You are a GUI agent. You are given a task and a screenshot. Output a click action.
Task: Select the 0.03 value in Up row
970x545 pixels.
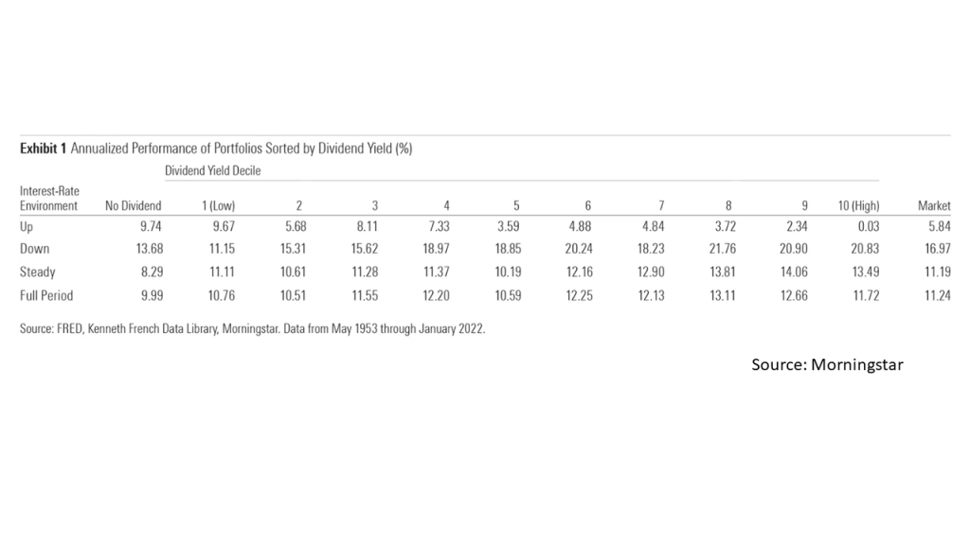click(869, 227)
